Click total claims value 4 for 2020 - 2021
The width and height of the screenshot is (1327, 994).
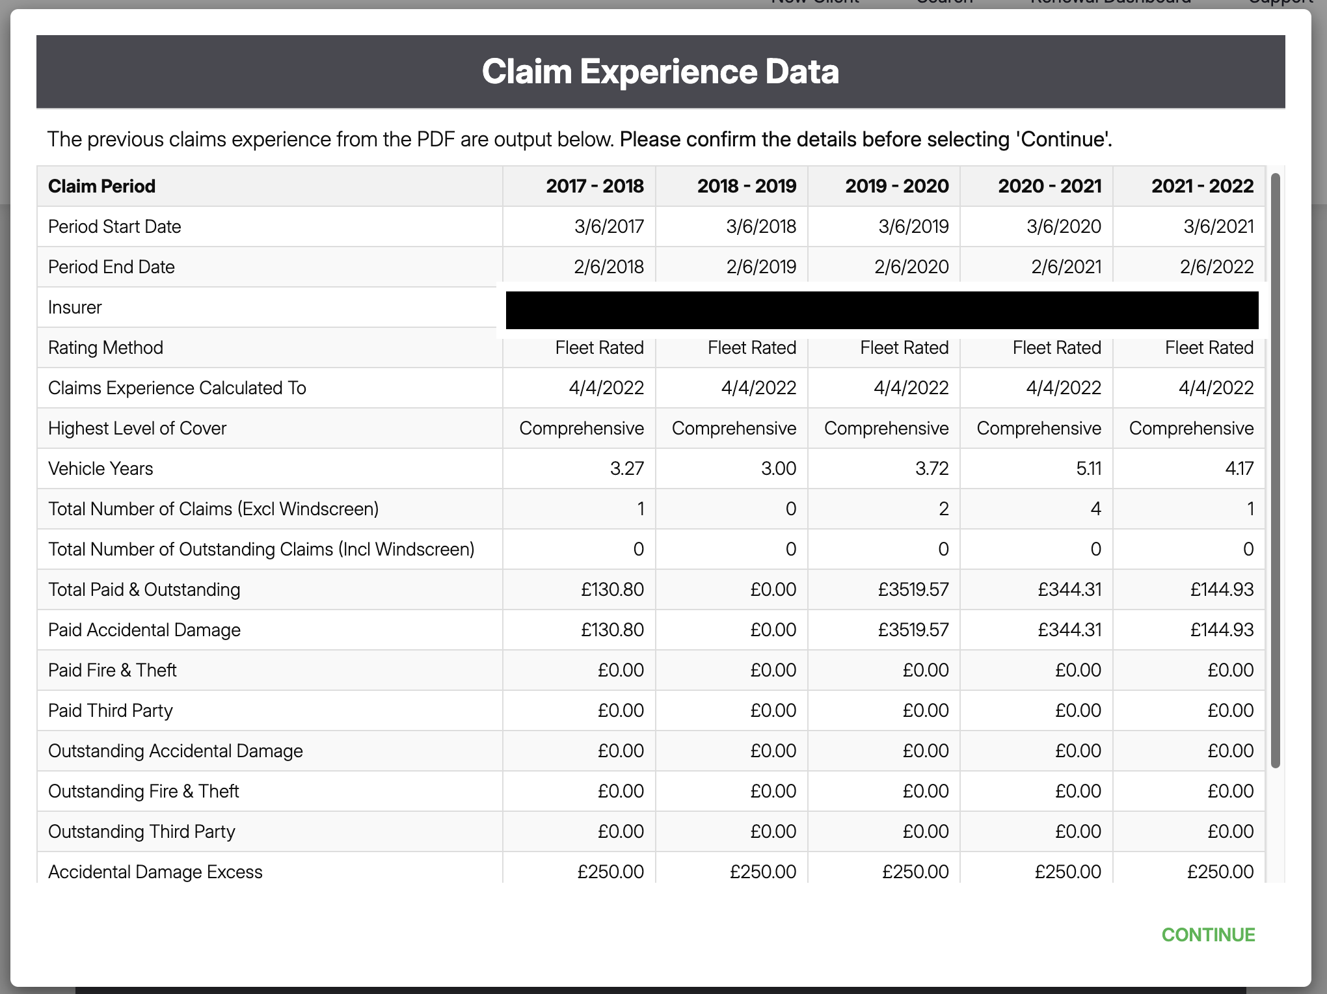1096,509
